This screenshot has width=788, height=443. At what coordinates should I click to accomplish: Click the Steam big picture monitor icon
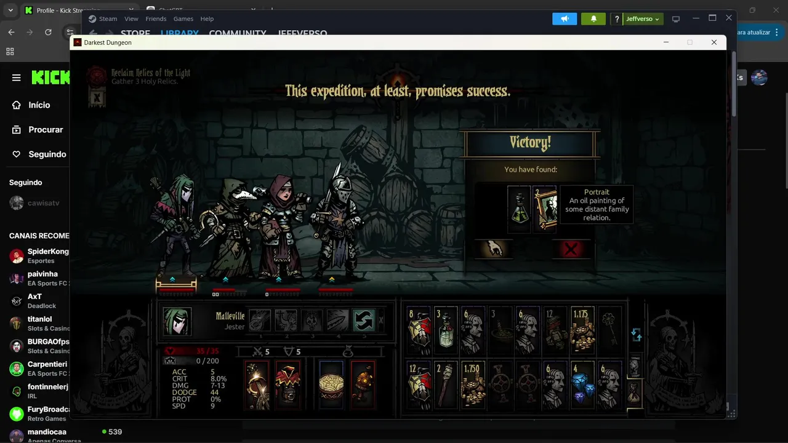[676, 19]
